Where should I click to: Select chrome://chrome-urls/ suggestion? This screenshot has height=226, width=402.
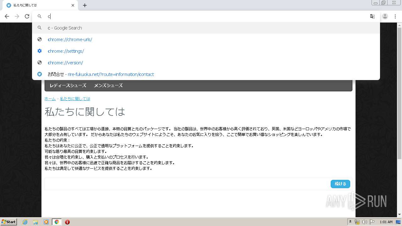[x=206, y=40]
